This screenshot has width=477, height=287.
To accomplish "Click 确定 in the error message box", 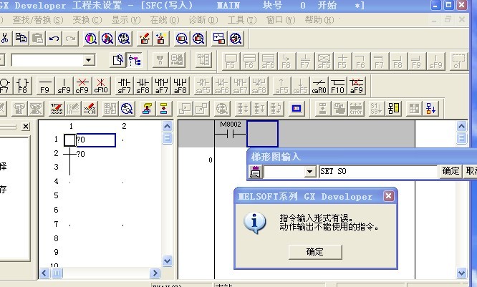I will (x=314, y=251).
